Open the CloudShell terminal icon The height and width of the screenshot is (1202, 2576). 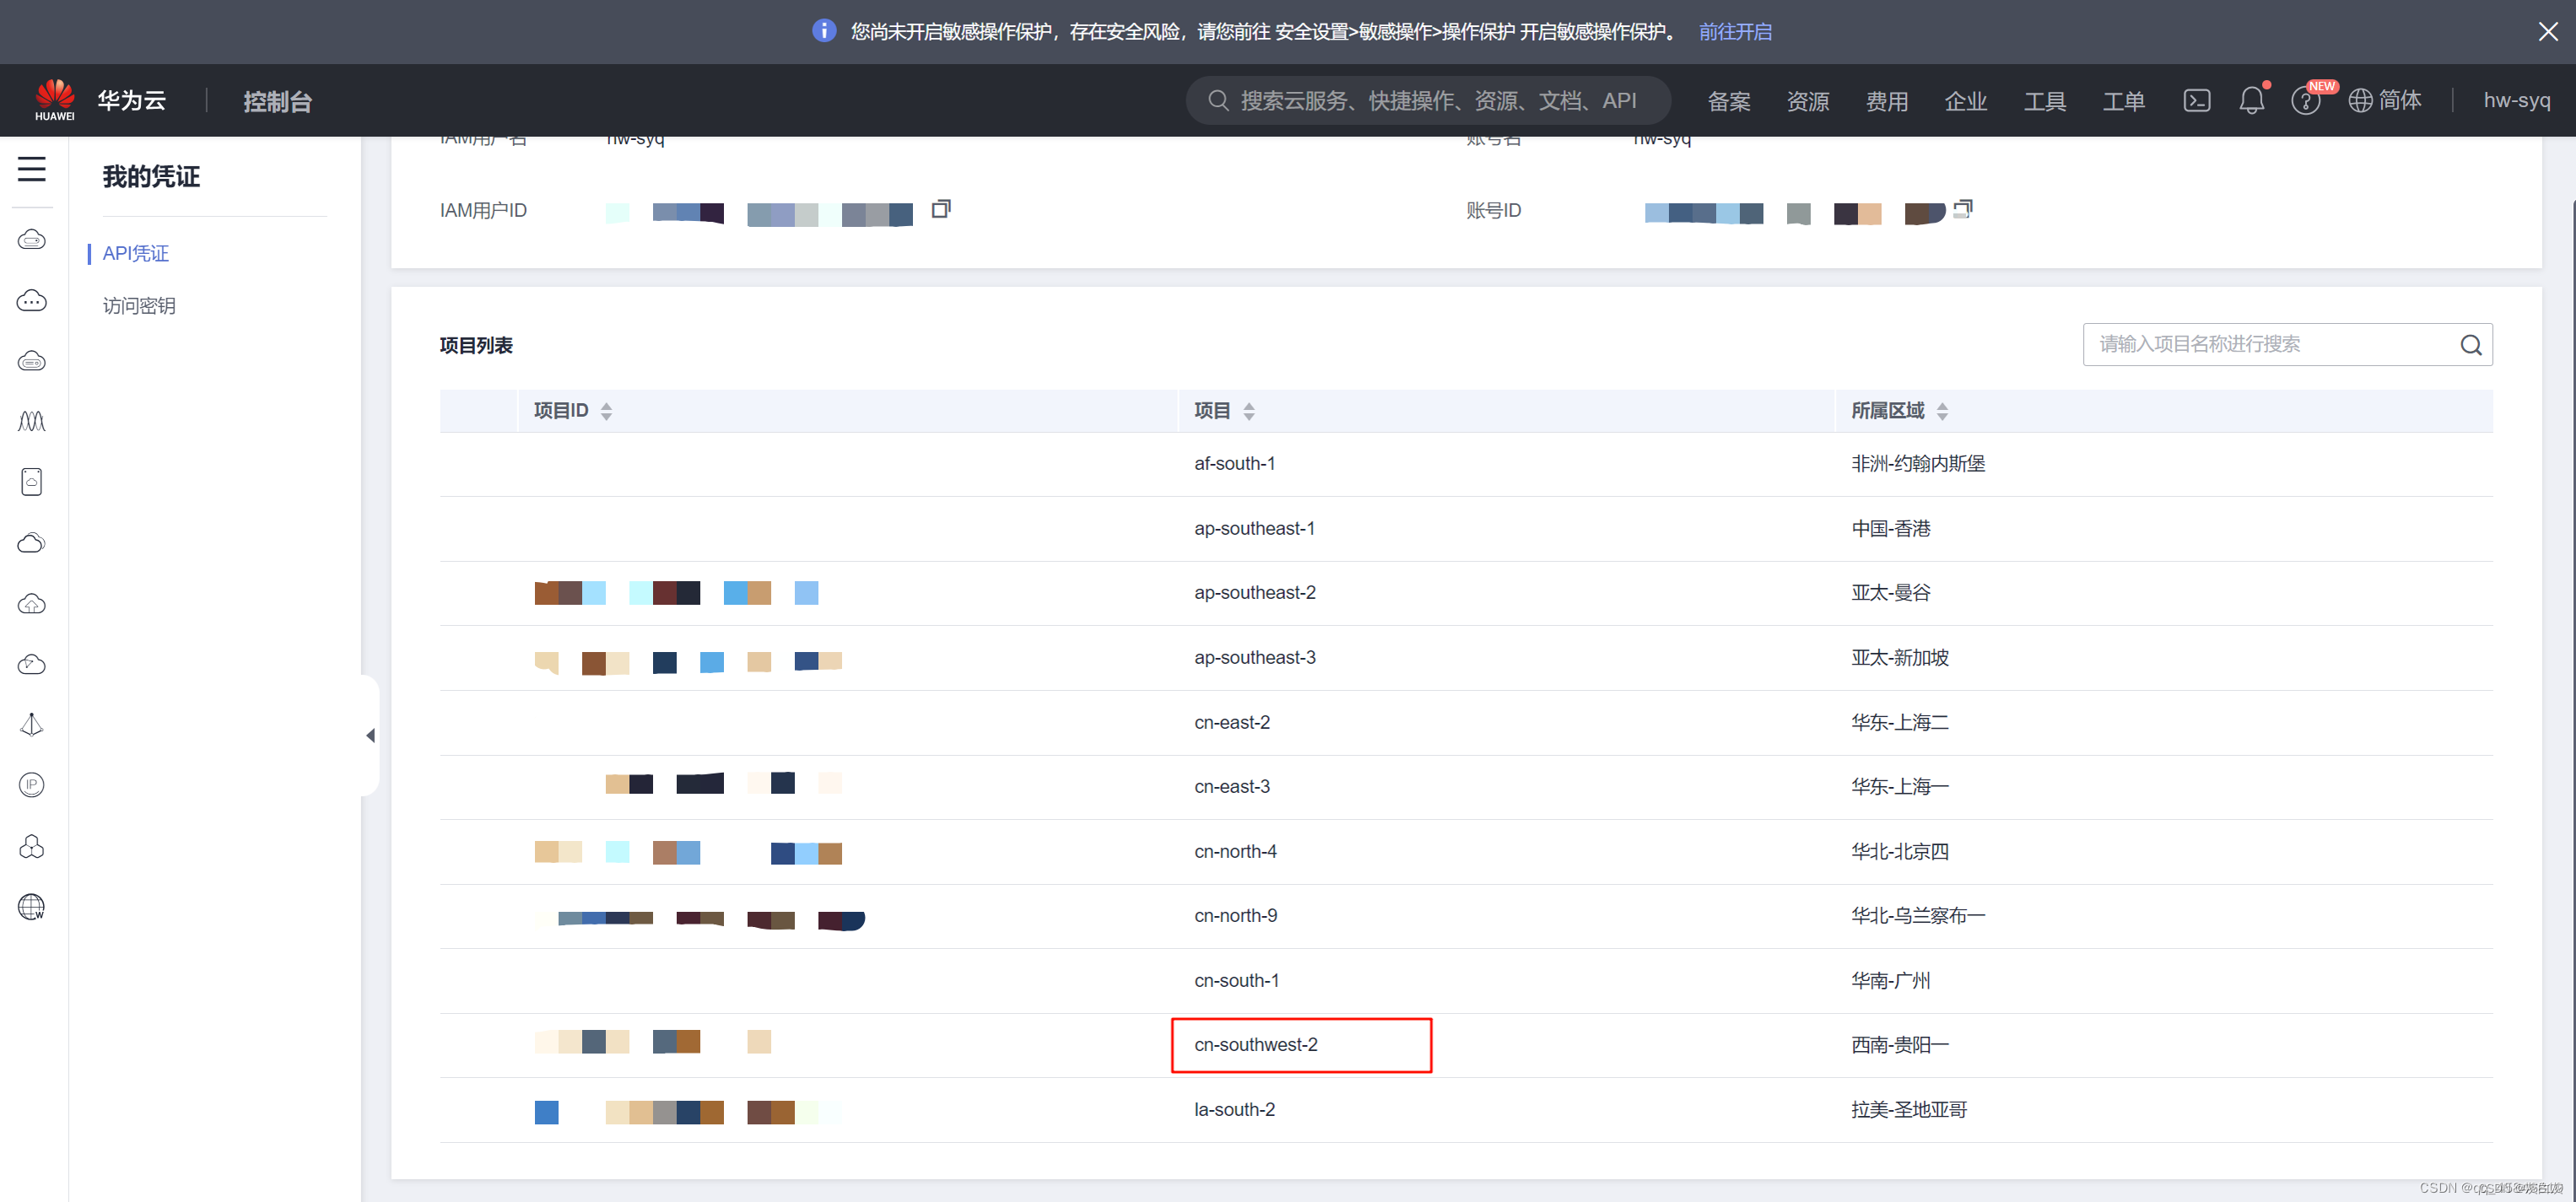point(2197,100)
